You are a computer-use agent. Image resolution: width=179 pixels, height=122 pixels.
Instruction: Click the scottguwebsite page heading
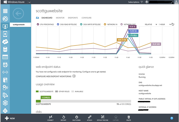point(49,11)
